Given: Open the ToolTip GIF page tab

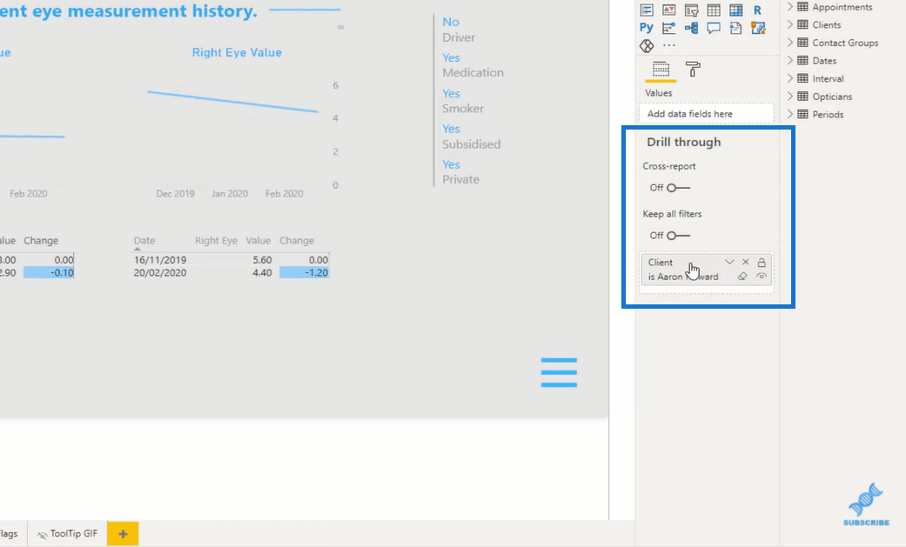Looking at the screenshot, I should [67, 534].
